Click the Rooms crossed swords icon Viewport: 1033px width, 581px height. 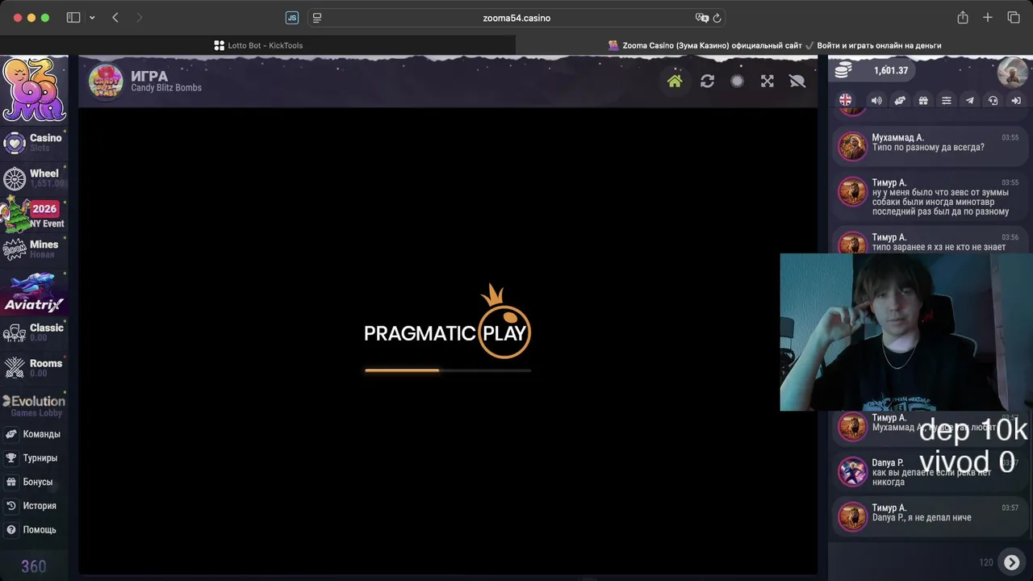[15, 368]
